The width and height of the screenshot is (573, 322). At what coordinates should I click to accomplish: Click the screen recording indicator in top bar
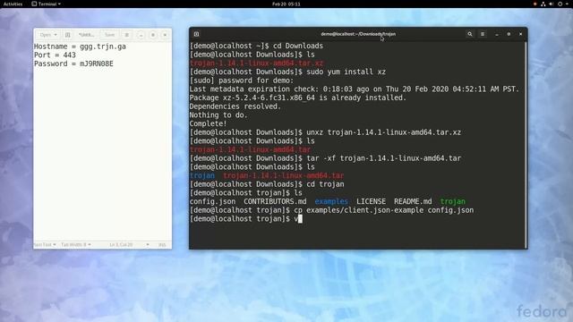point(535,4)
